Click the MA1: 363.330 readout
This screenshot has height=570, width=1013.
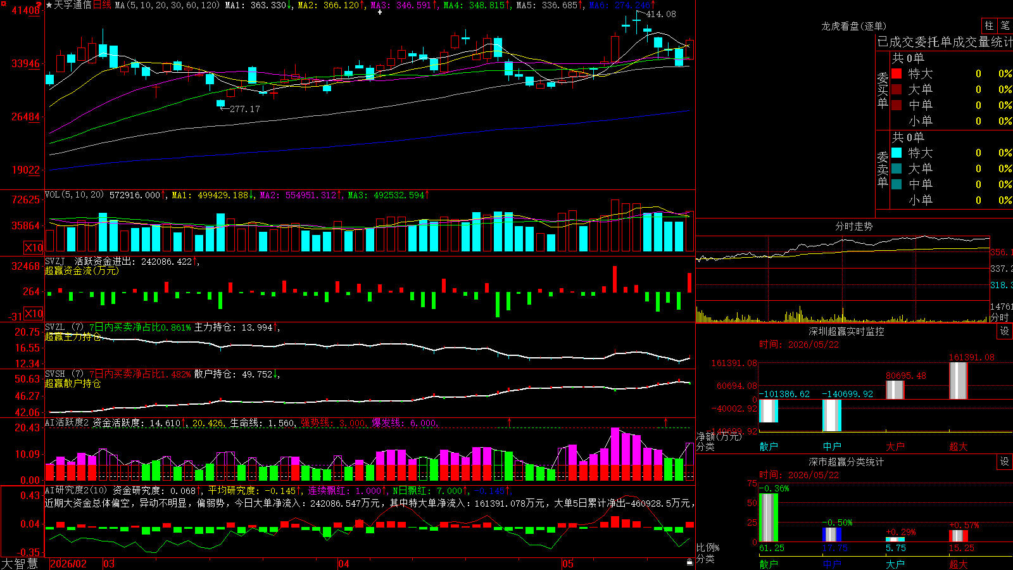coord(258,5)
